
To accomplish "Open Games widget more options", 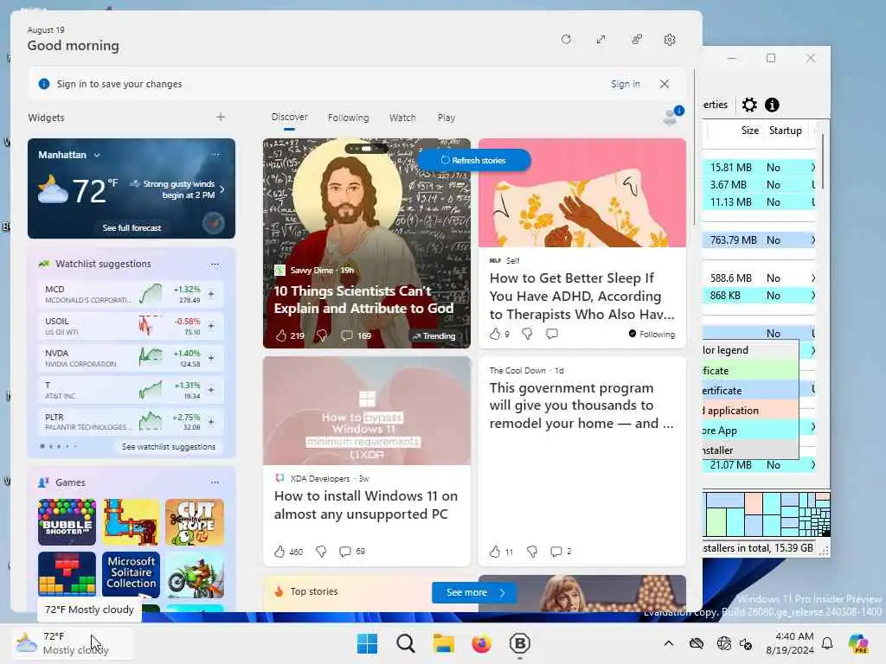I will [x=215, y=482].
